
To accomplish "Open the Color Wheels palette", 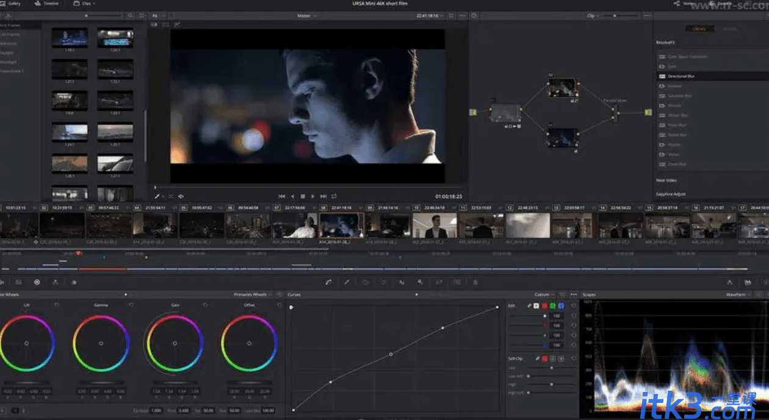I will pyautogui.click(x=37, y=282).
